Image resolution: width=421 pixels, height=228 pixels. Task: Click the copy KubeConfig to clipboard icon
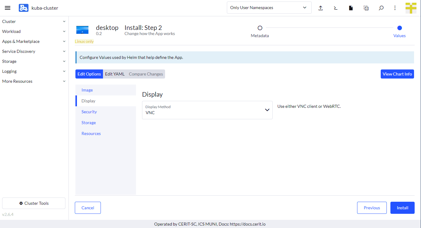366,8
